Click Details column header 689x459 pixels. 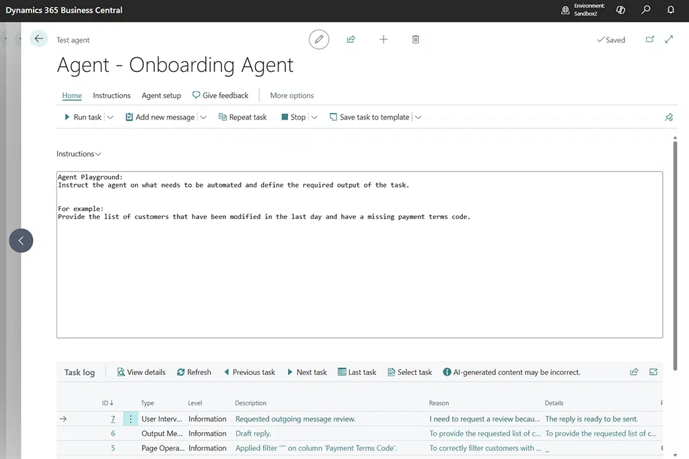(x=554, y=403)
